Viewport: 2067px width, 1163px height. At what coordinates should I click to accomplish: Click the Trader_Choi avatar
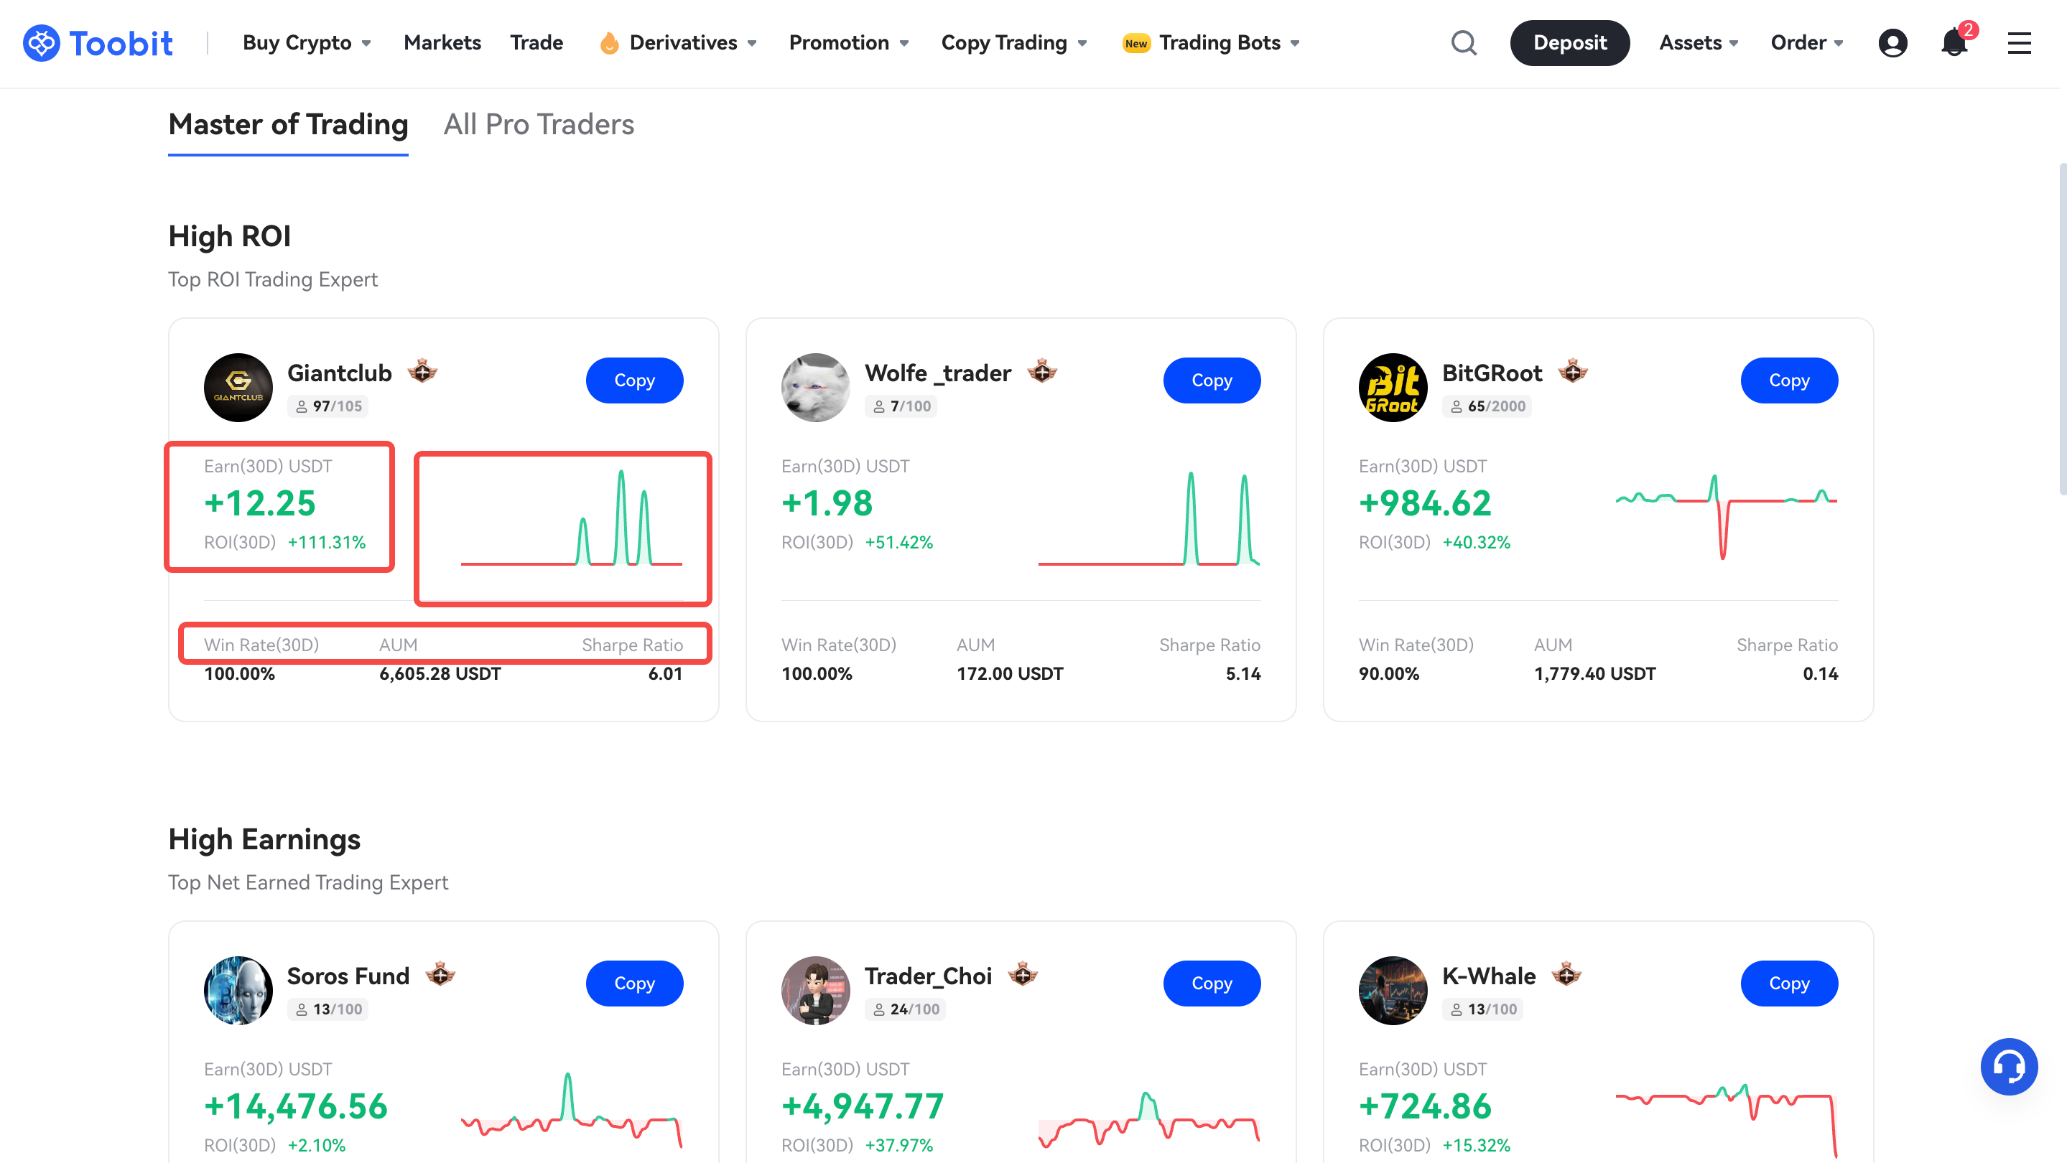(x=815, y=991)
